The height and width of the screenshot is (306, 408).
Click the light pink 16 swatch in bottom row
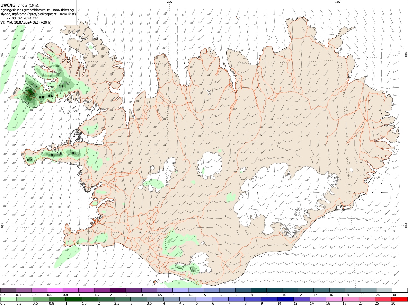pyautogui.click(x=334, y=299)
